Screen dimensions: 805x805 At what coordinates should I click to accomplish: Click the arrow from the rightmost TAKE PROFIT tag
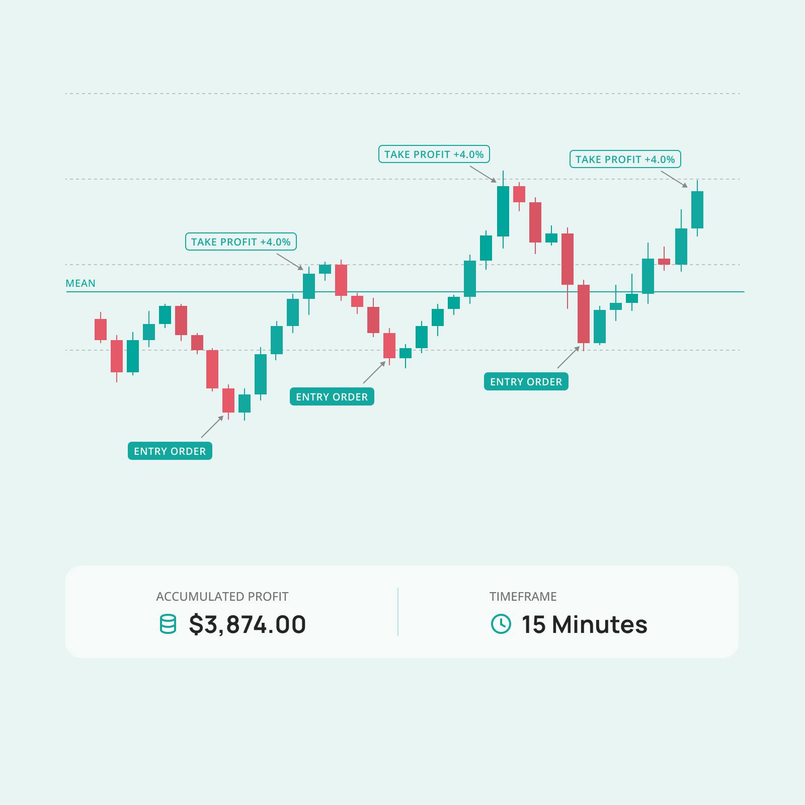point(674,179)
